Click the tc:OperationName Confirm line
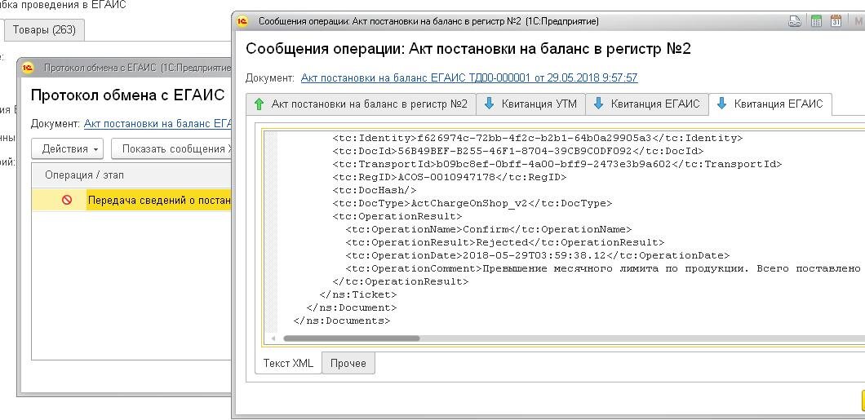This screenshot has height=420, width=865. point(489,229)
